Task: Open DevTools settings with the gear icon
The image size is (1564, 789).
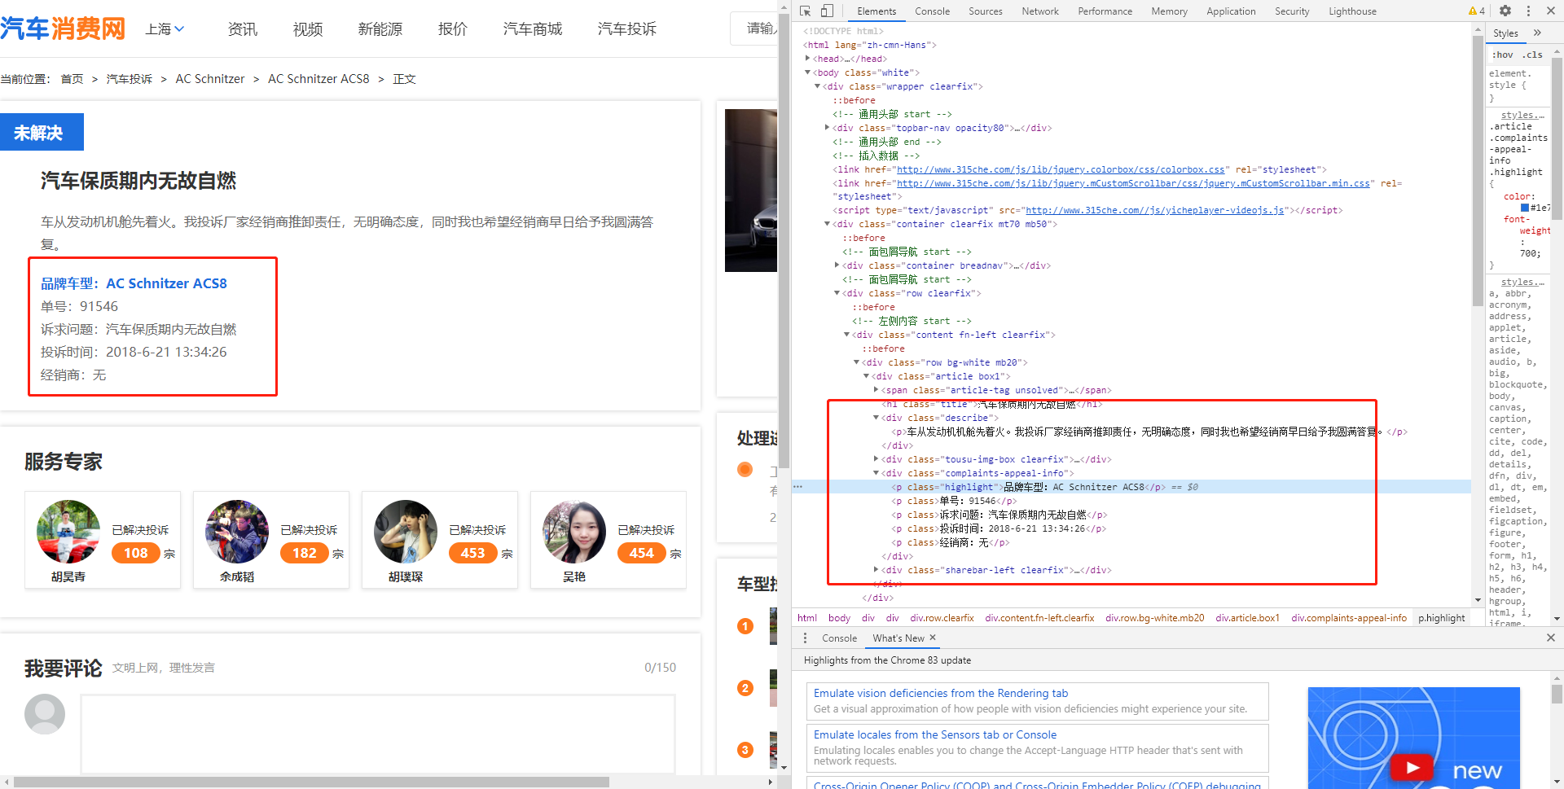Action: coord(1506,11)
